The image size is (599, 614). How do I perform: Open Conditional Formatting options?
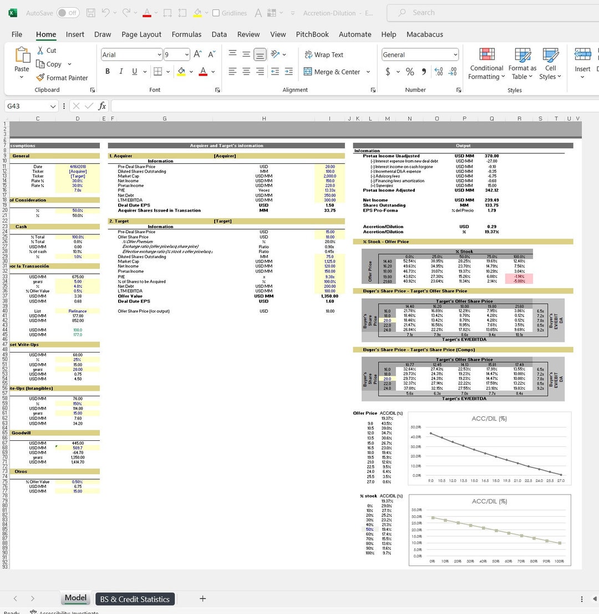(486, 64)
